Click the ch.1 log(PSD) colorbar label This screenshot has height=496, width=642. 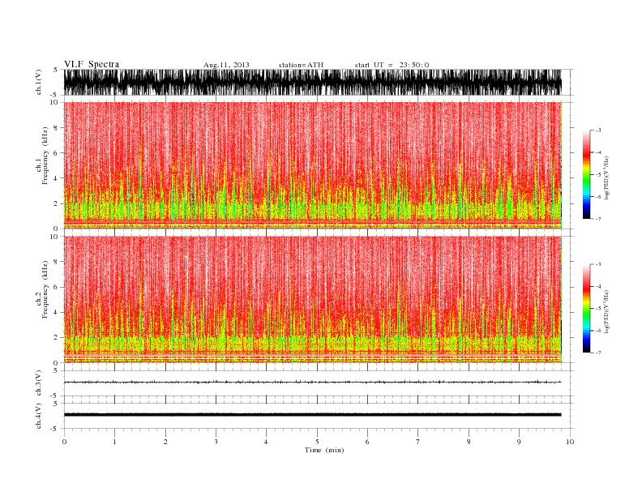607,177
